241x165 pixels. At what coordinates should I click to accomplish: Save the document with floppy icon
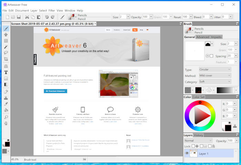(x=19, y=17)
